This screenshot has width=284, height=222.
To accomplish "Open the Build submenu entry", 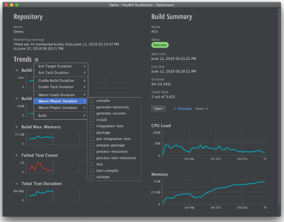I will tap(61, 115).
